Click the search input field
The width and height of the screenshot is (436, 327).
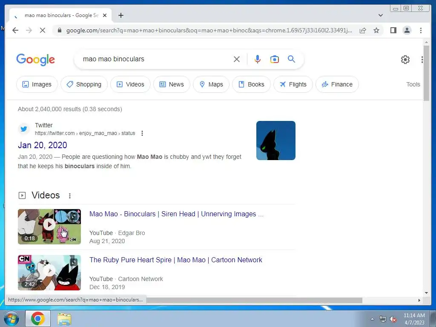[x=156, y=59]
